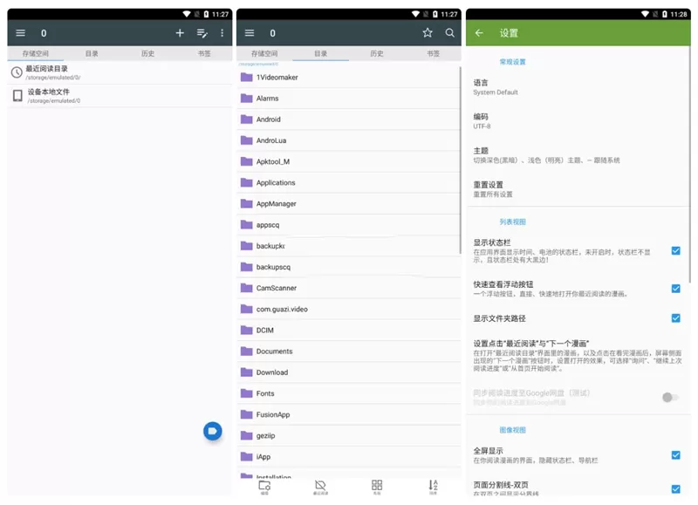Select 书签 tab in left screen

click(204, 53)
